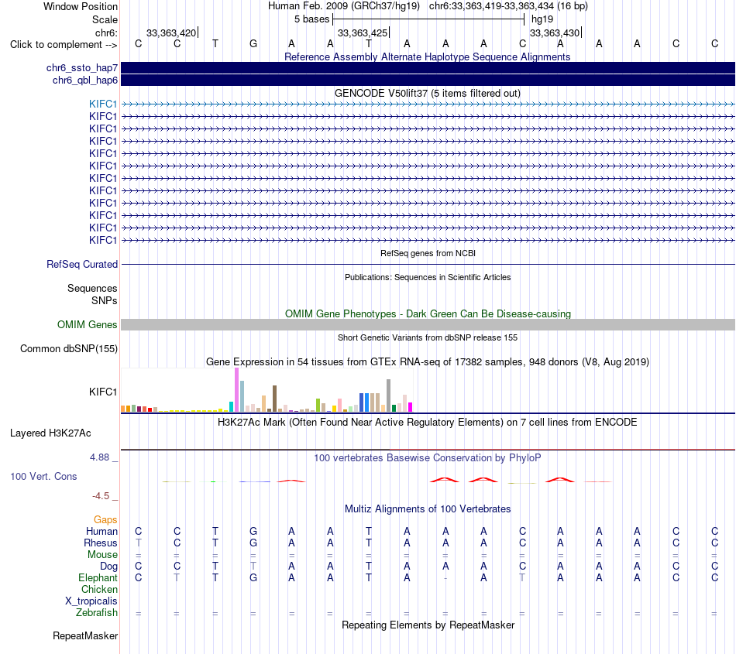Click the 33,363,430 coordinate label
736x654 pixels.
555,33
